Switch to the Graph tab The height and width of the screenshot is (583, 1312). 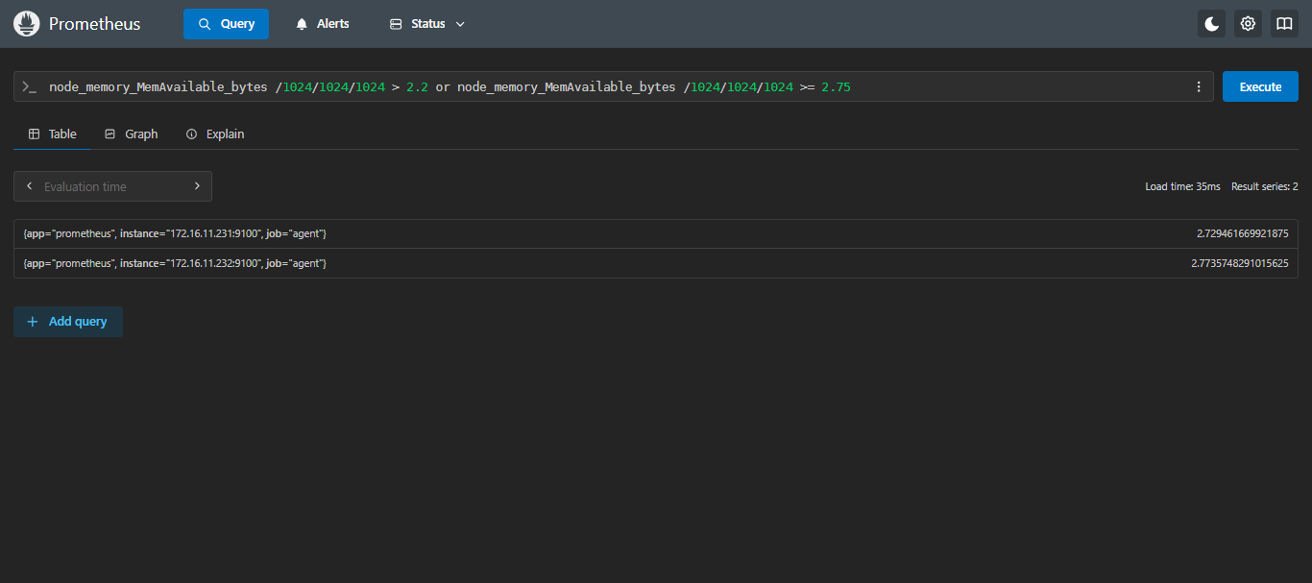point(132,134)
